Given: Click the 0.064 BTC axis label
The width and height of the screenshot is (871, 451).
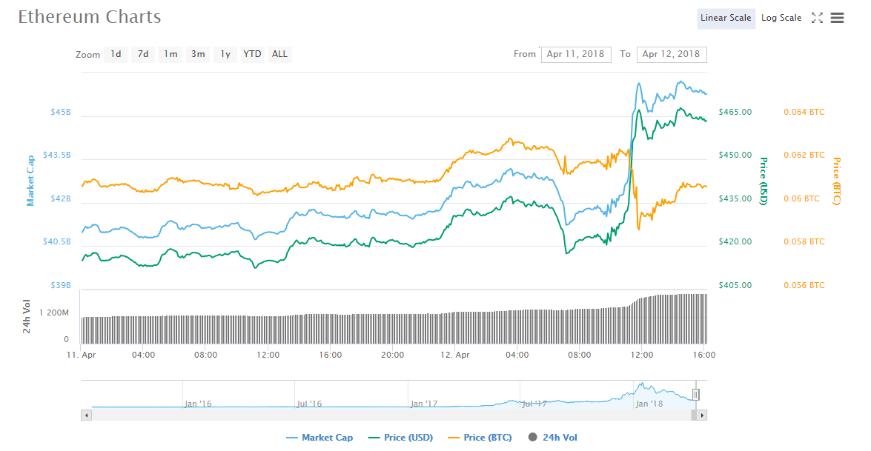Looking at the screenshot, I should pyautogui.click(x=804, y=112).
